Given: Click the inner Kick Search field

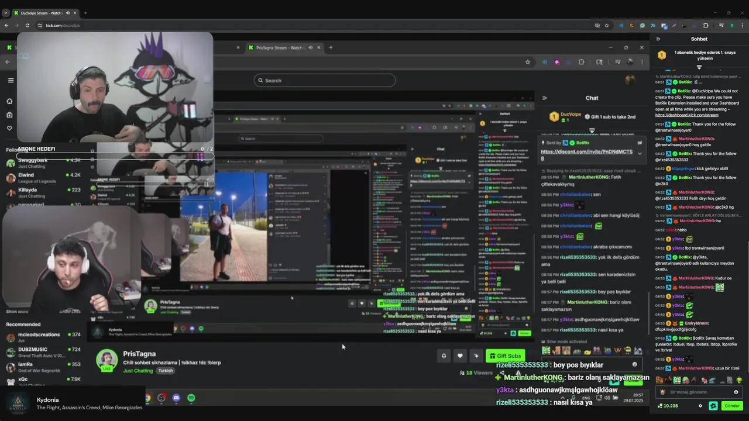Looking at the screenshot, I should [x=325, y=80].
